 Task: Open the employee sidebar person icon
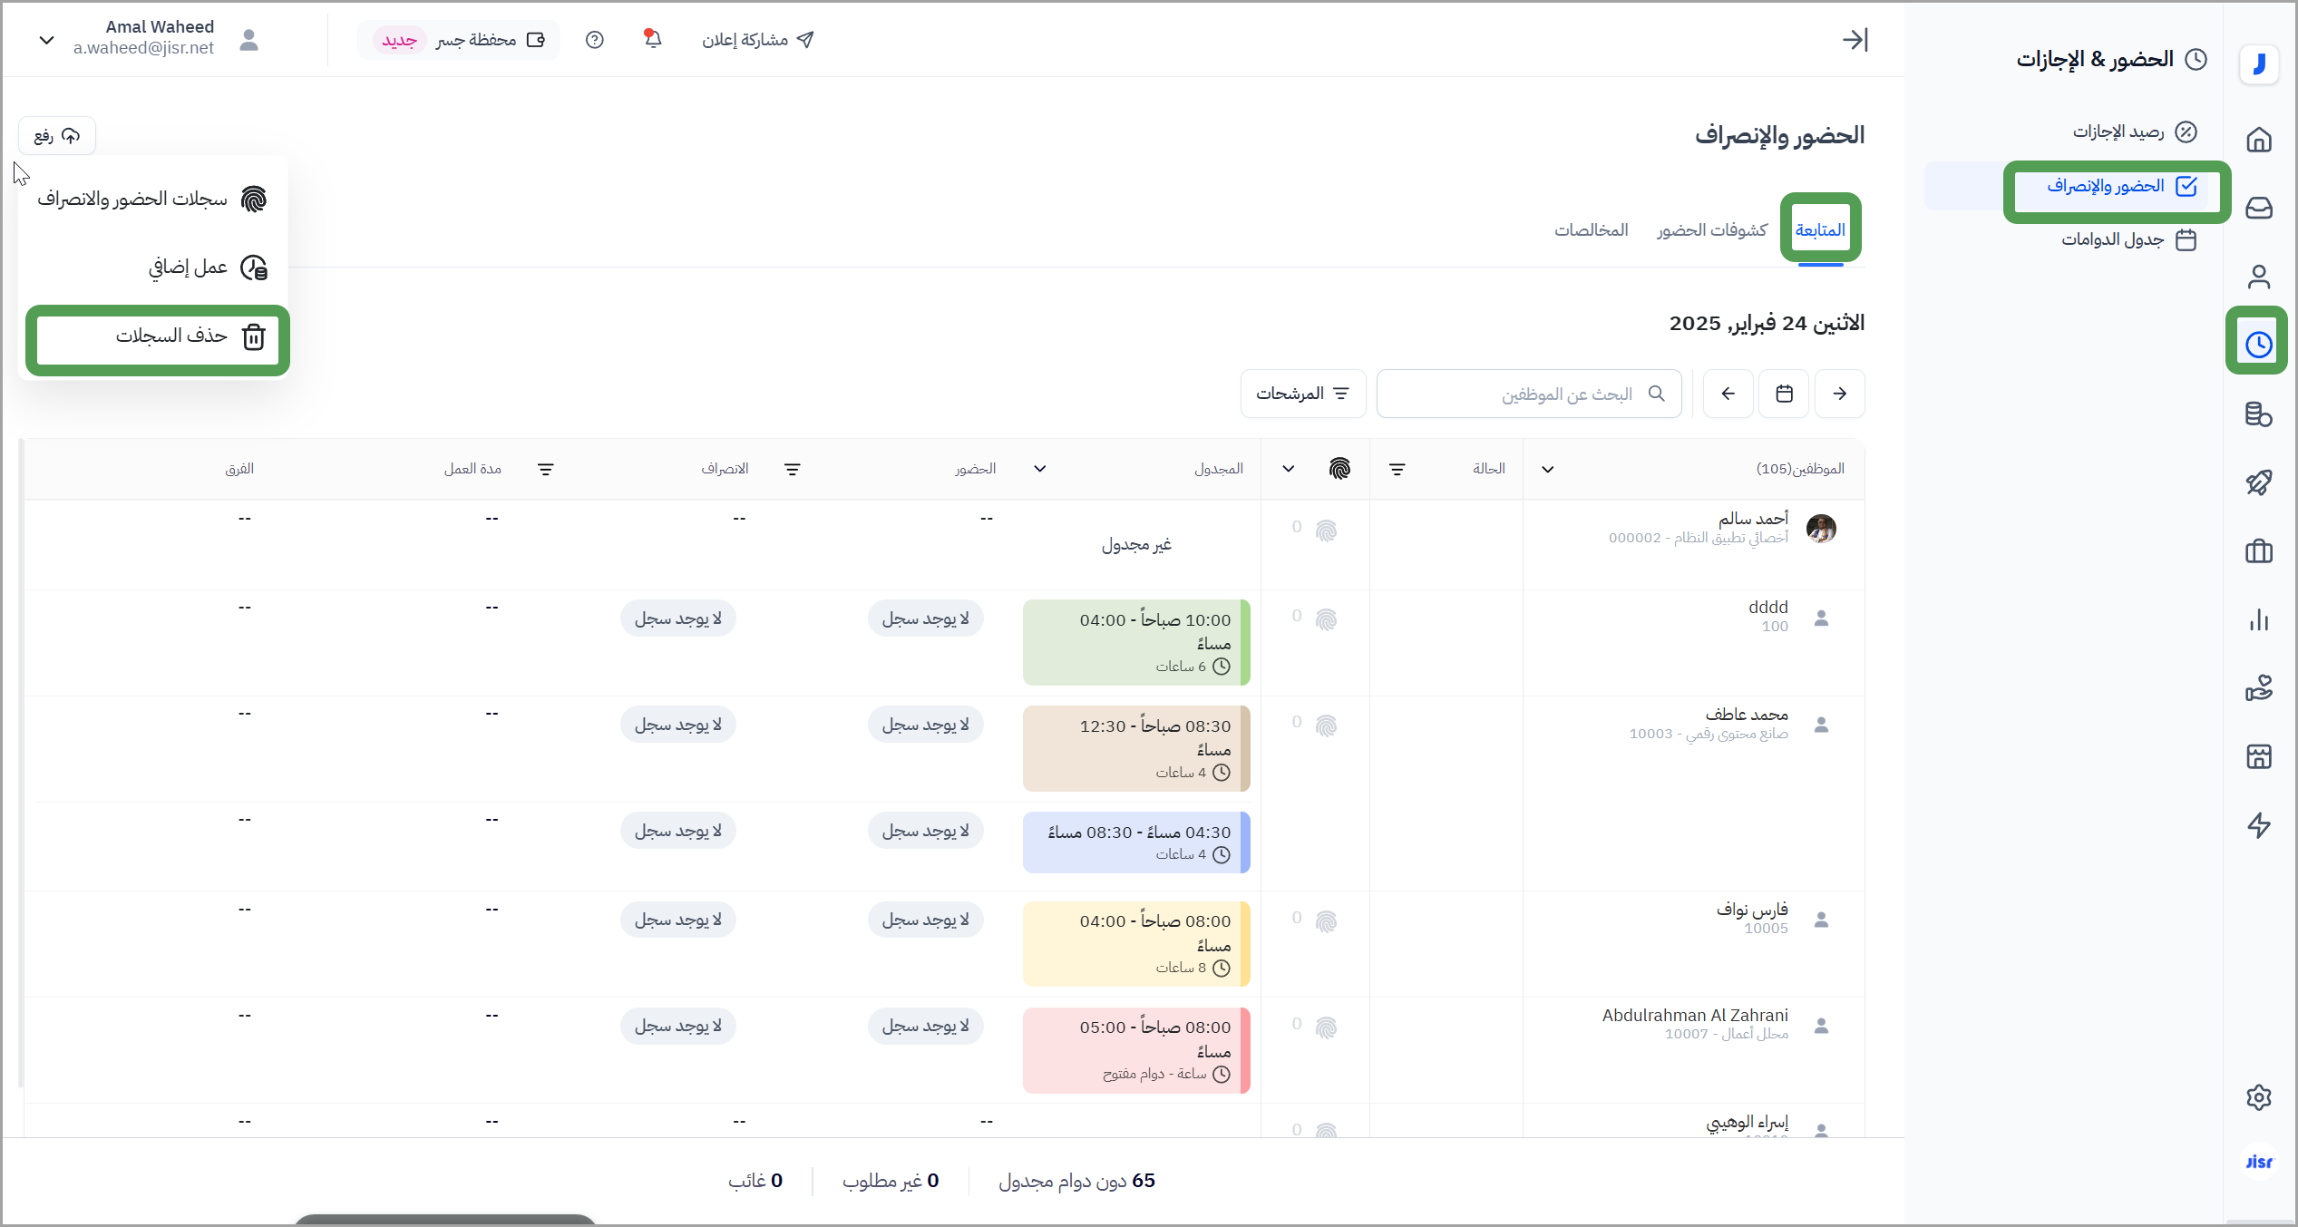click(2258, 277)
